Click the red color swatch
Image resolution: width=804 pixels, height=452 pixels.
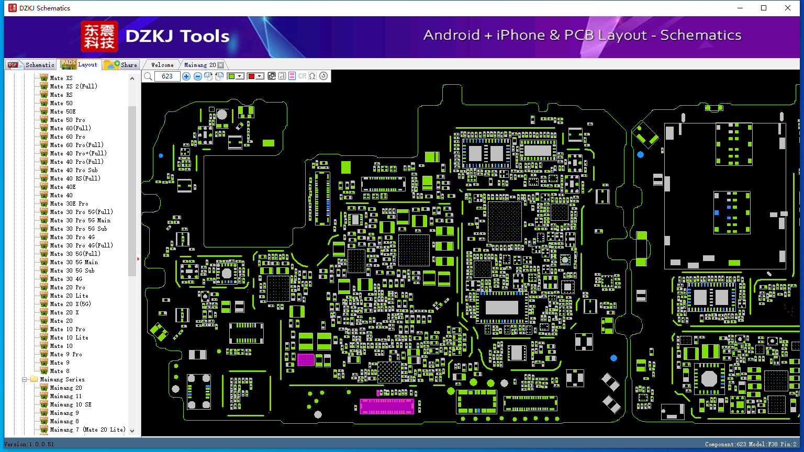pyautogui.click(x=251, y=76)
